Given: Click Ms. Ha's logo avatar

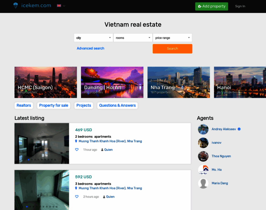Looking at the screenshot, I should tap(203, 170).
